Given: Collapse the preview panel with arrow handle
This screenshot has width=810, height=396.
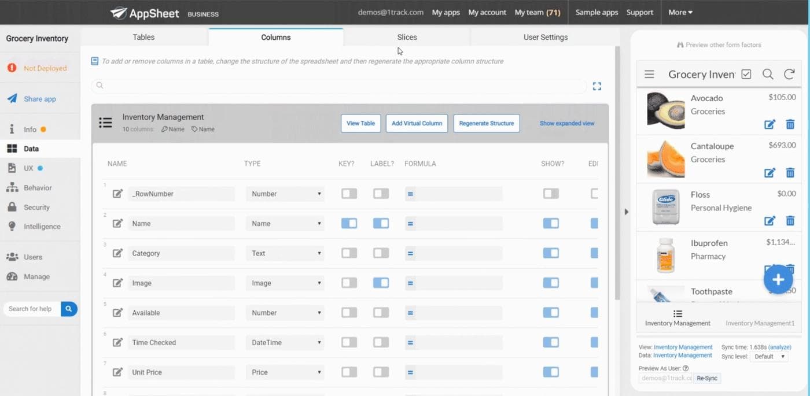Looking at the screenshot, I should point(626,212).
